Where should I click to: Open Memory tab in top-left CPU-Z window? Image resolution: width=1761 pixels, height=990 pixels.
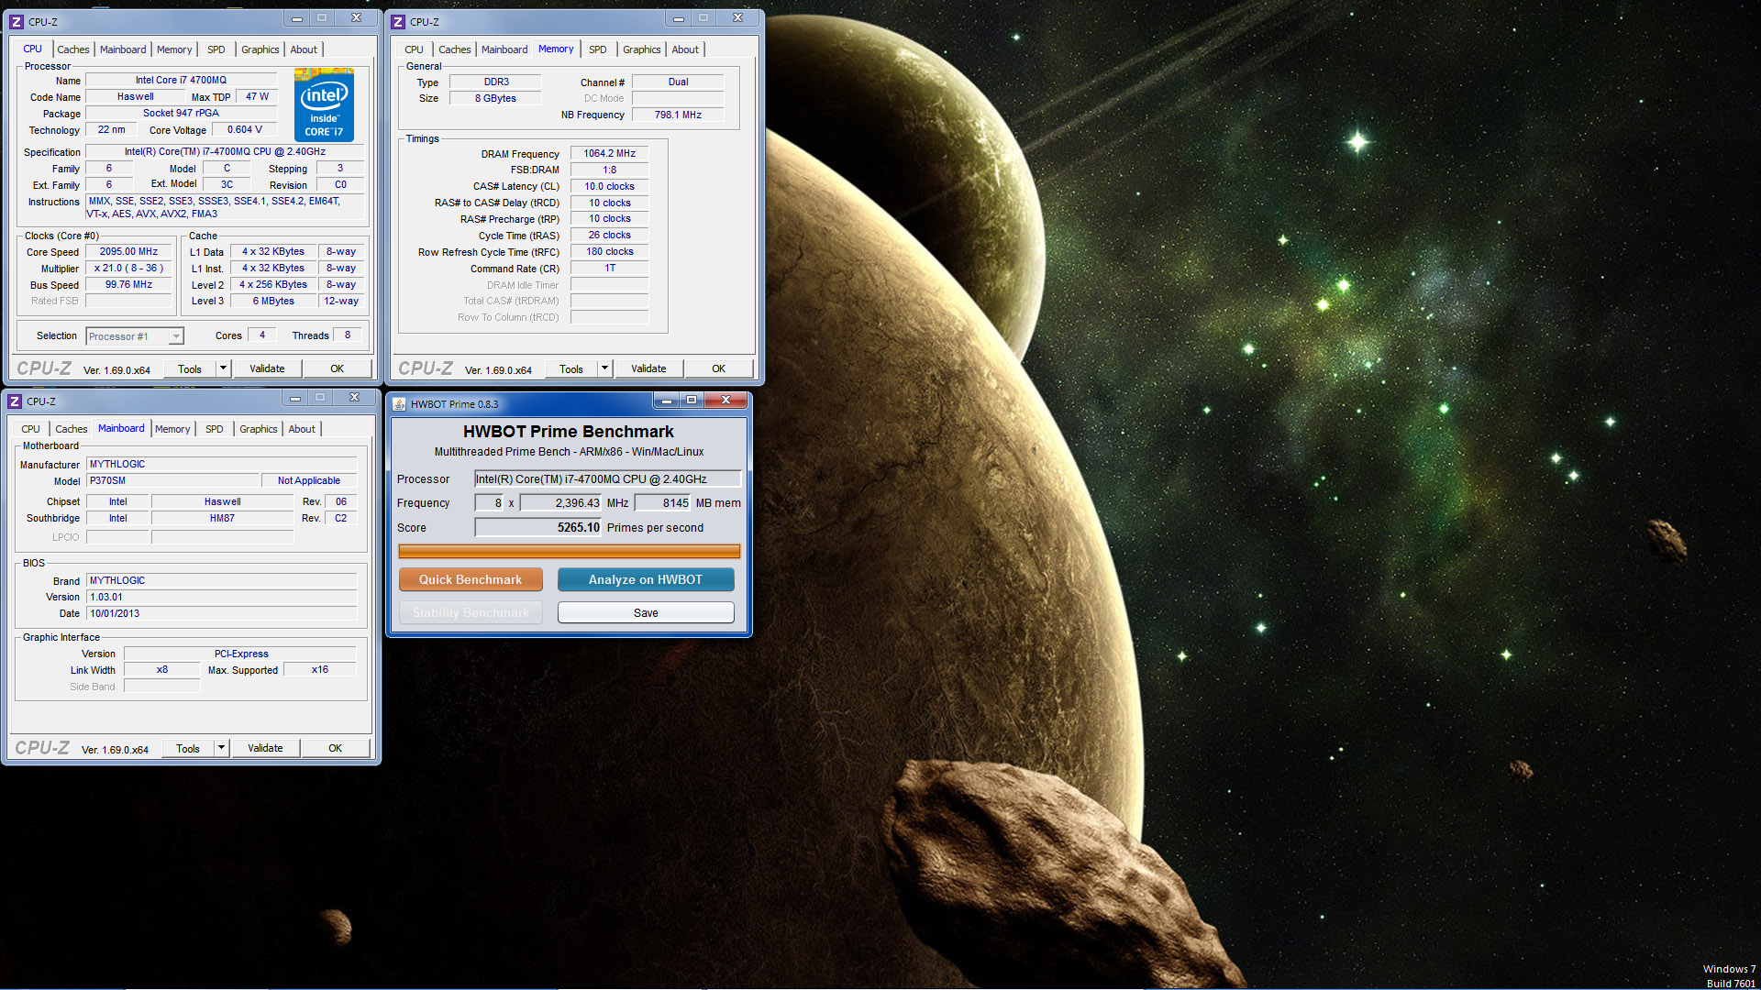174,49
